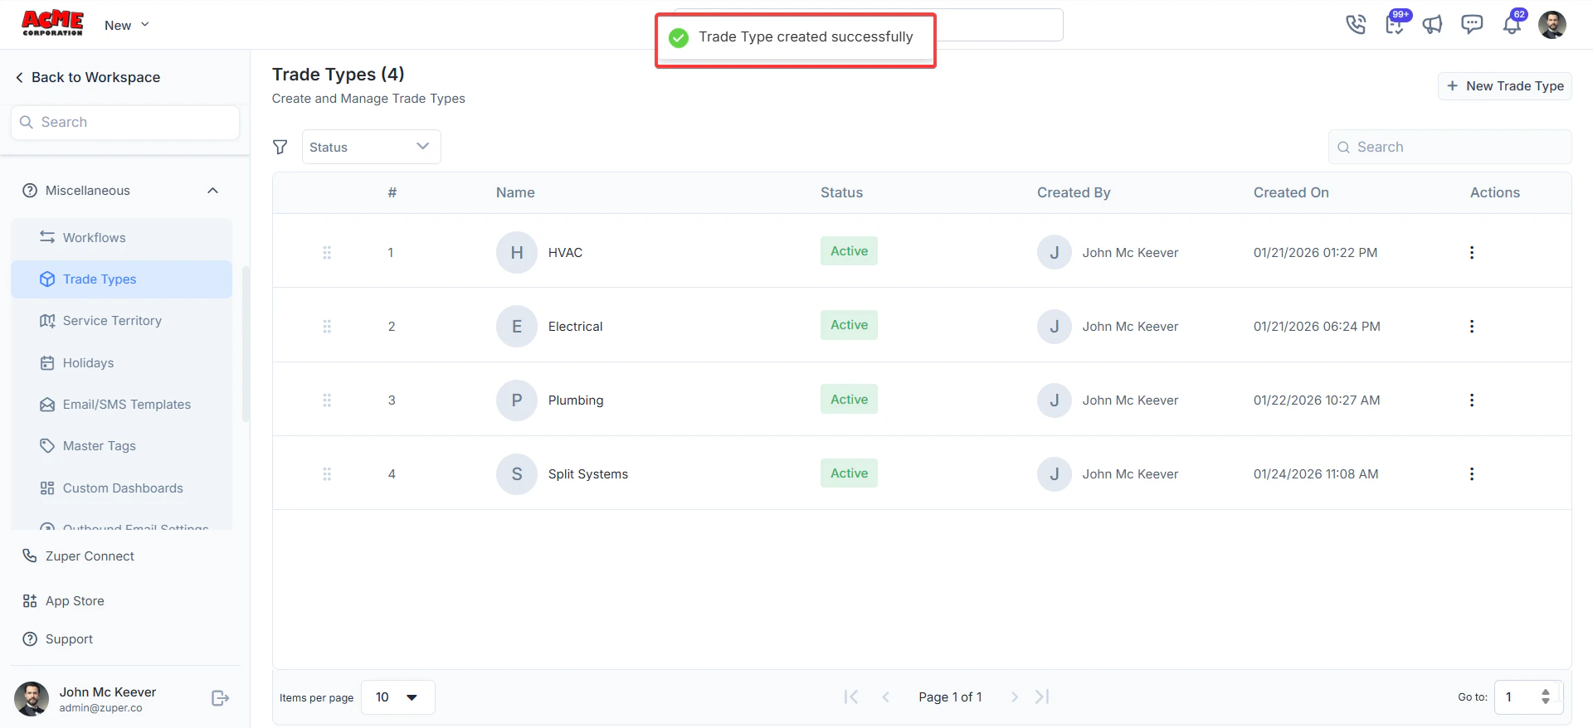Focus the sidebar Search field
The width and height of the screenshot is (1593, 728).
coord(125,122)
